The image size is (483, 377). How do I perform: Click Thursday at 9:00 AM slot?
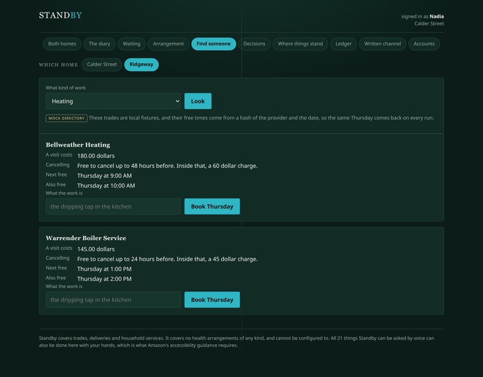point(104,176)
